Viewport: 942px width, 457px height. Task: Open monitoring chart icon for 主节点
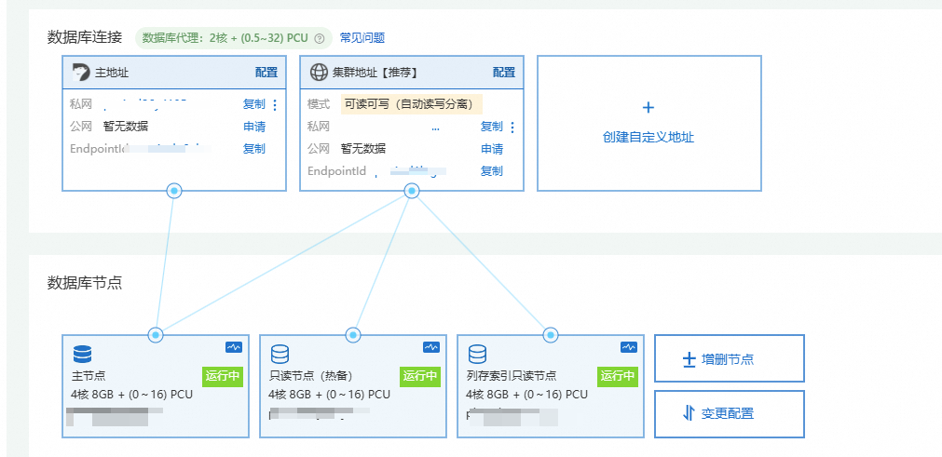tap(234, 346)
